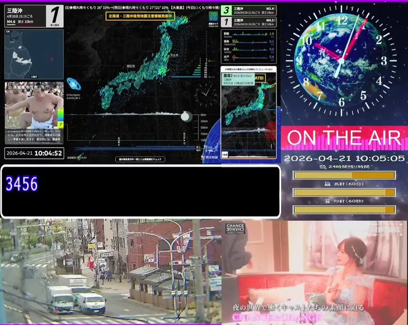Click the number 3456 in black panel
The width and height of the screenshot is (408, 325).
point(22,184)
